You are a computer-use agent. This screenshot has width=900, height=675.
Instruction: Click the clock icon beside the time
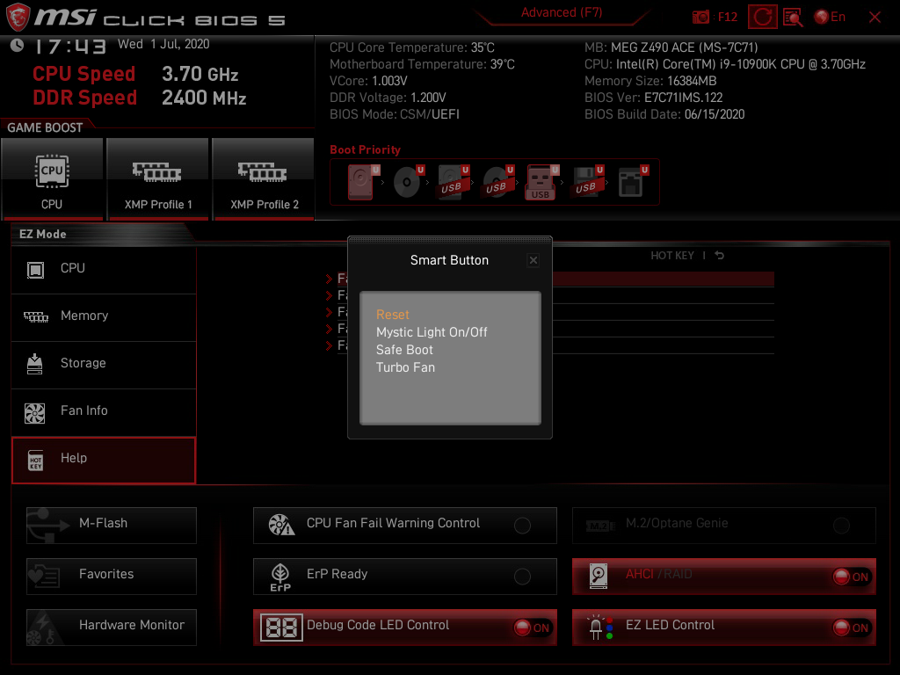(x=18, y=46)
